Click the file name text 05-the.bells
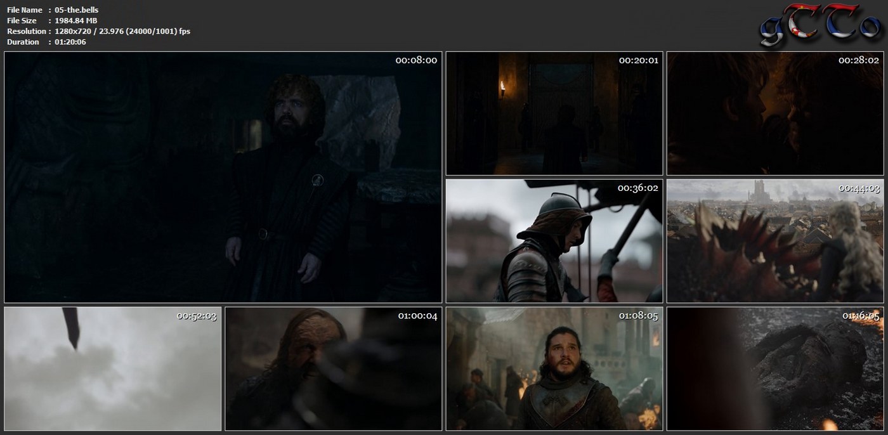Viewport: 888px width, 435px height. coord(77,10)
